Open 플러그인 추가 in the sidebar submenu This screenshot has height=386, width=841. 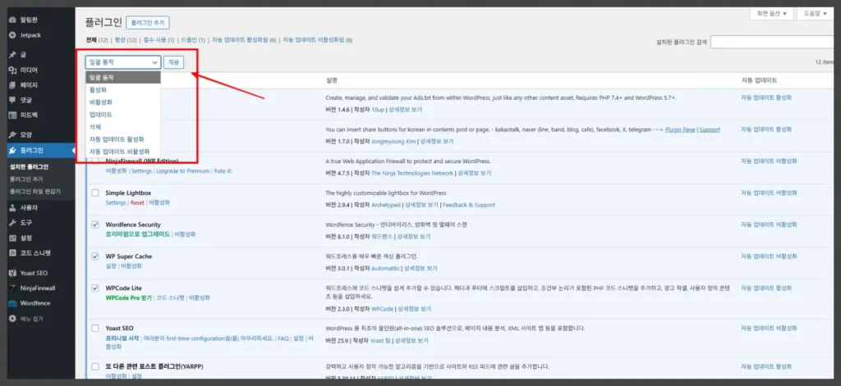tap(26, 179)
